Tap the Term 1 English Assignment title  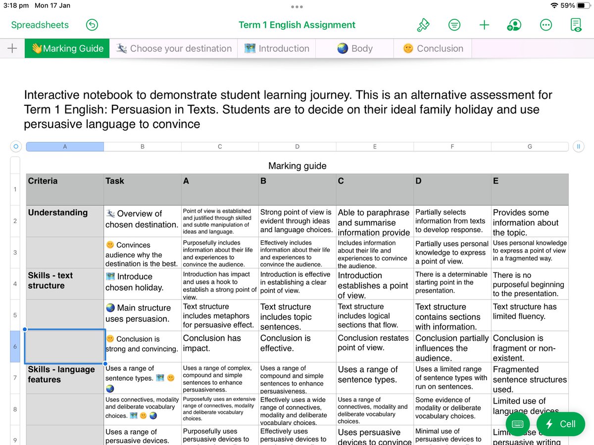tap(297, 25)
